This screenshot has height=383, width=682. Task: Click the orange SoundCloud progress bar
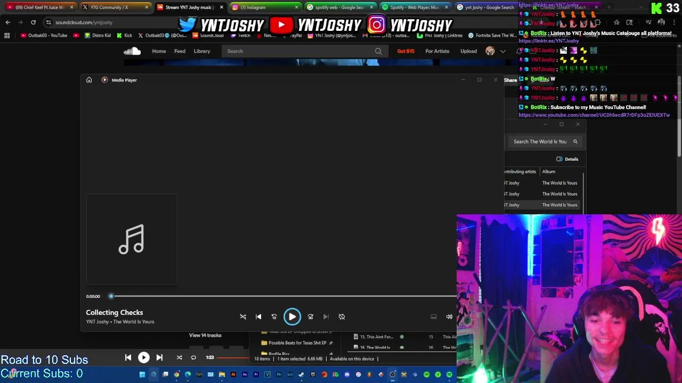(x=233, y=357)
